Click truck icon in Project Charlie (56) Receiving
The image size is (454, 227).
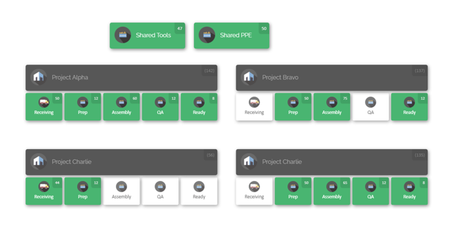pos(44,186)
